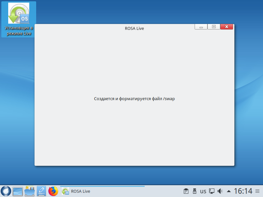
Task: Open the file manager from the taskbar
Action: tap(30, 191)
